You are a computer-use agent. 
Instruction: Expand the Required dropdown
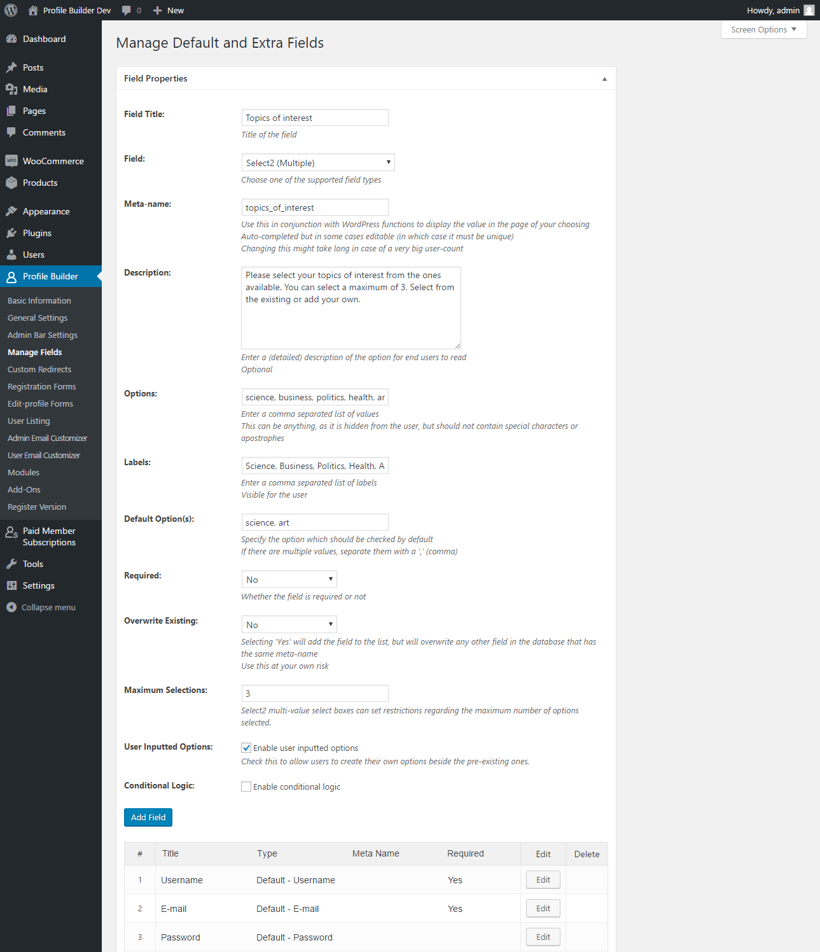pos(289,580)
